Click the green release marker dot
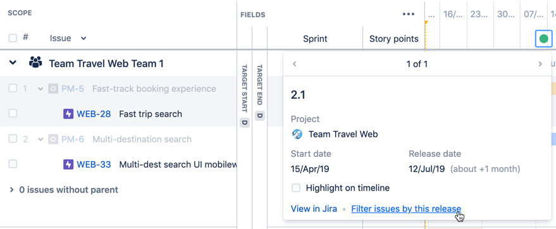The image size is (556, 229). coord(543,39)
